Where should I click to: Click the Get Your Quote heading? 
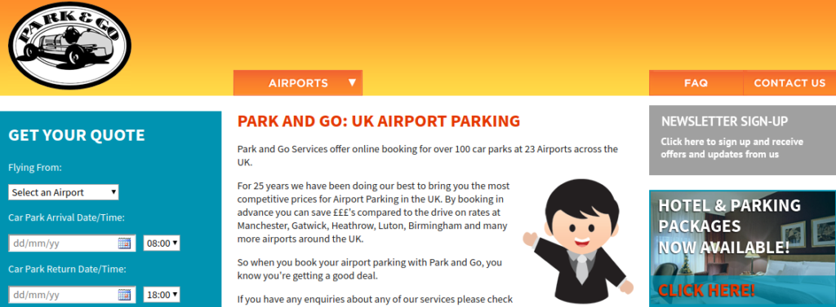point(76,135)
